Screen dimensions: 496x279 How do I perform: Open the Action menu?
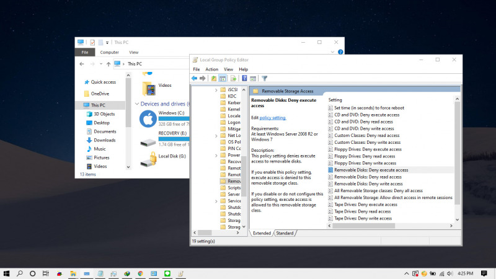click(211, 69)
